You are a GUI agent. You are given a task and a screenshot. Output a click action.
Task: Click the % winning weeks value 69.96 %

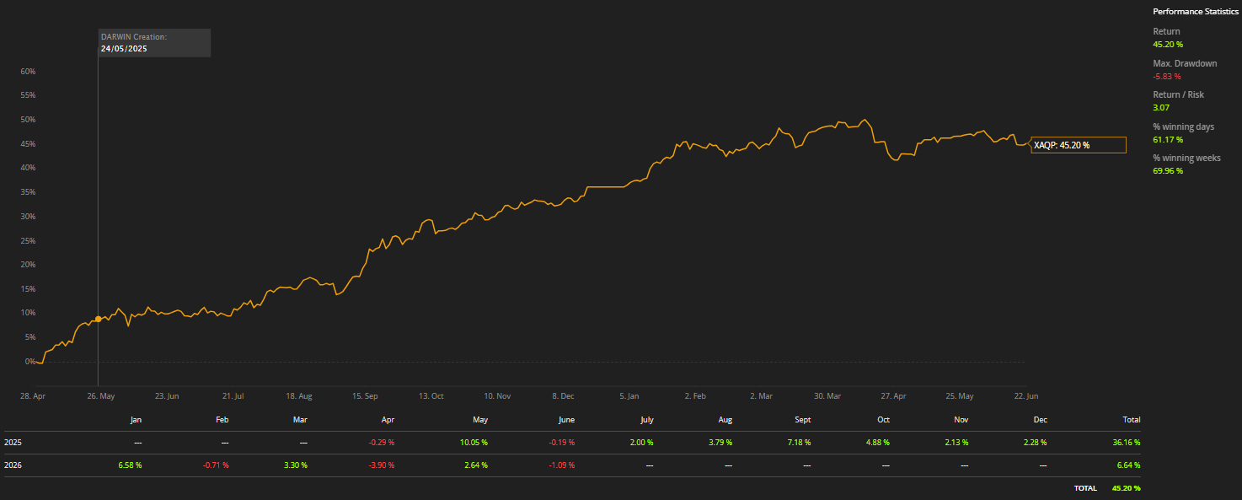[1168, 170]
